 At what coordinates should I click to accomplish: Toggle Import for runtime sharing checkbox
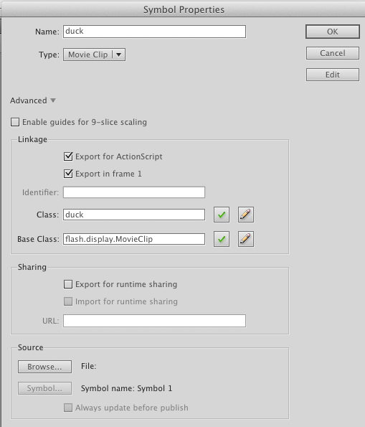[x=68, y=301]
